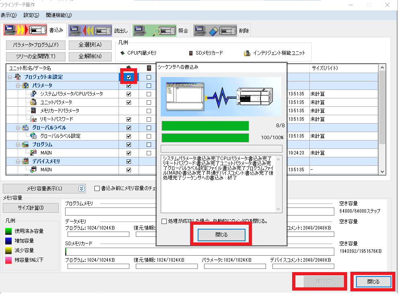The width and height of the screenshot is (399, 297).
Task: Click the eraser icon on 削除 tab
Action: click(x=215, y=31)
